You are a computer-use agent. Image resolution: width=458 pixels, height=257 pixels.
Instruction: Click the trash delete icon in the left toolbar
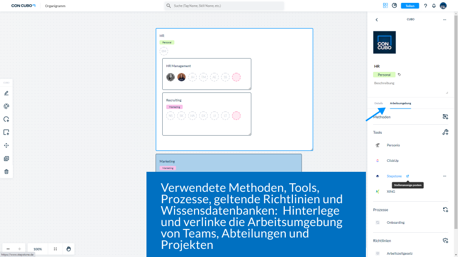tap(6, 172)
